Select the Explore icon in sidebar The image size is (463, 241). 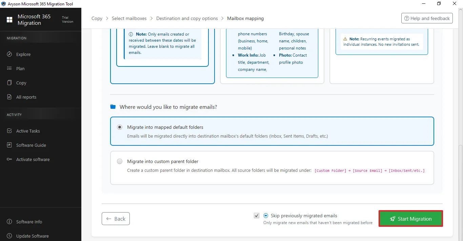9,54
